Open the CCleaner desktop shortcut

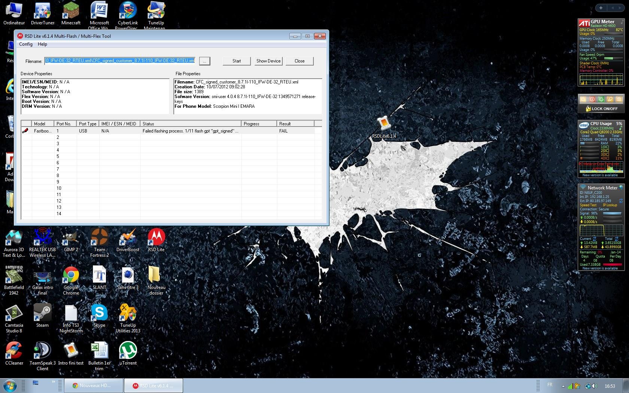14,354
